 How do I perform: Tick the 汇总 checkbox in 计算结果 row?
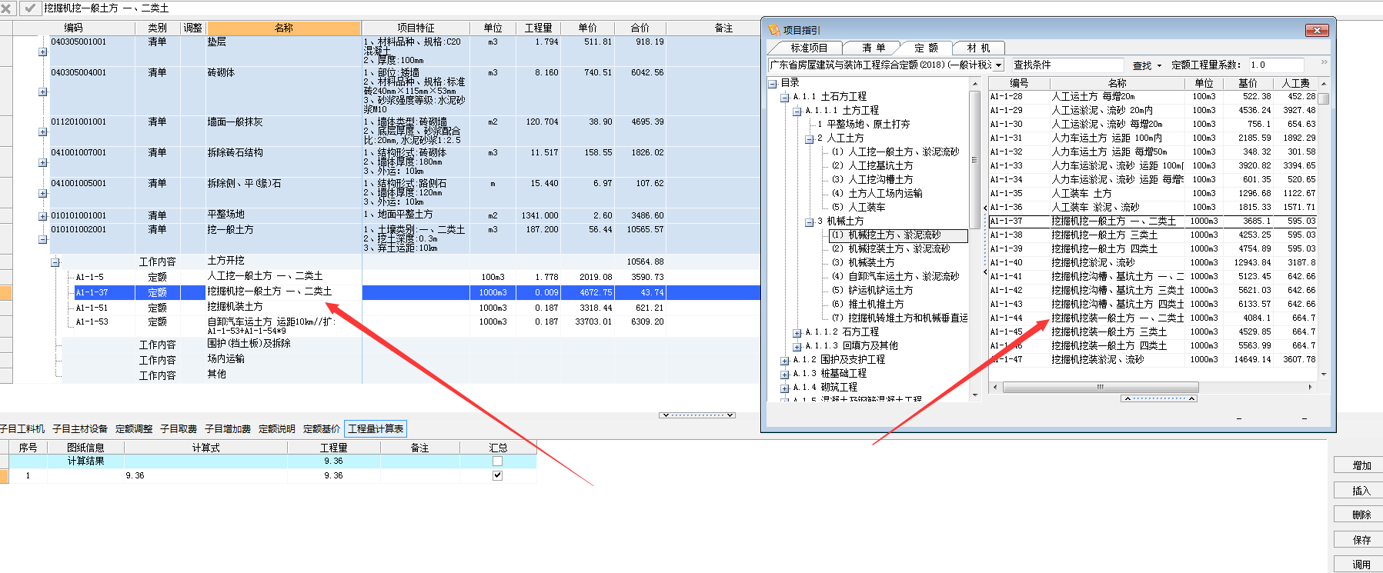coord(497,461)
